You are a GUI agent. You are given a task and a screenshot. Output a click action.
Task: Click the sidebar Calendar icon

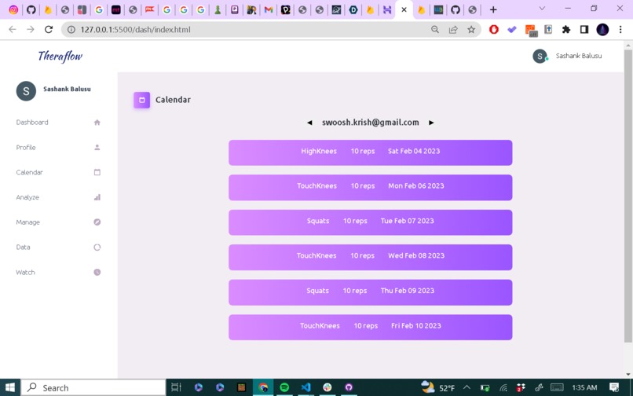pos(97,173)
